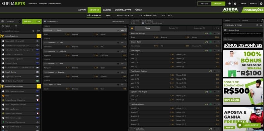
Task: Click the favorites star in top header
Action: click(x=229, y=4)
